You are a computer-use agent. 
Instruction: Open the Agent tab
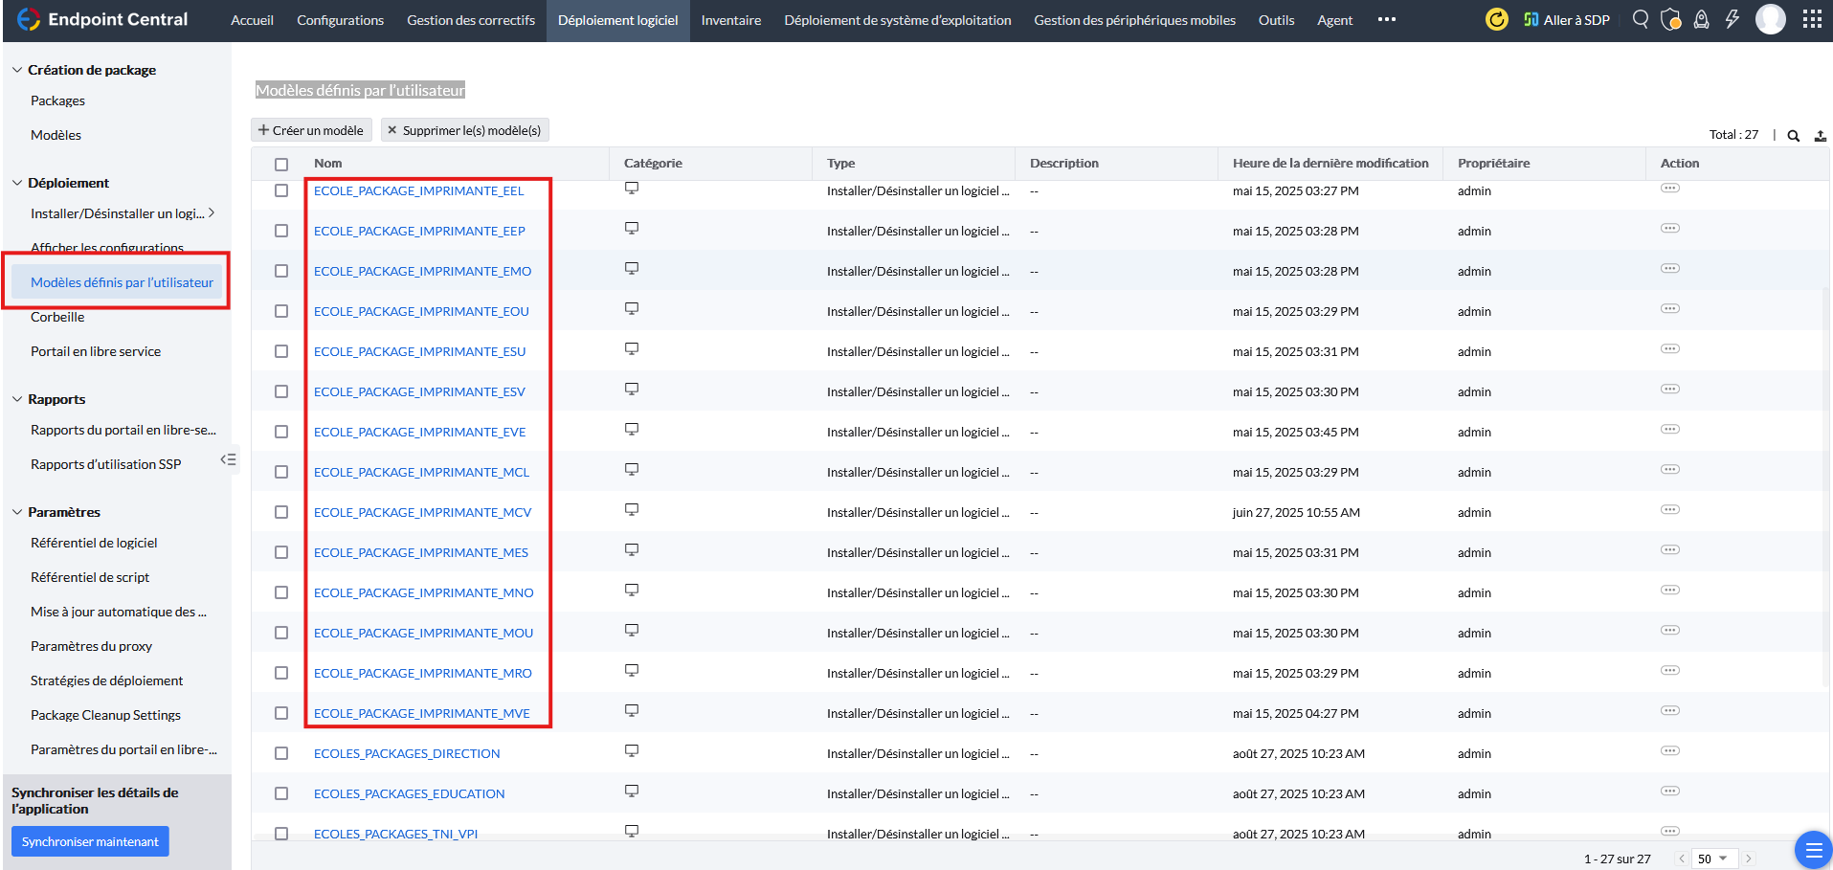tap(1334, 20)
